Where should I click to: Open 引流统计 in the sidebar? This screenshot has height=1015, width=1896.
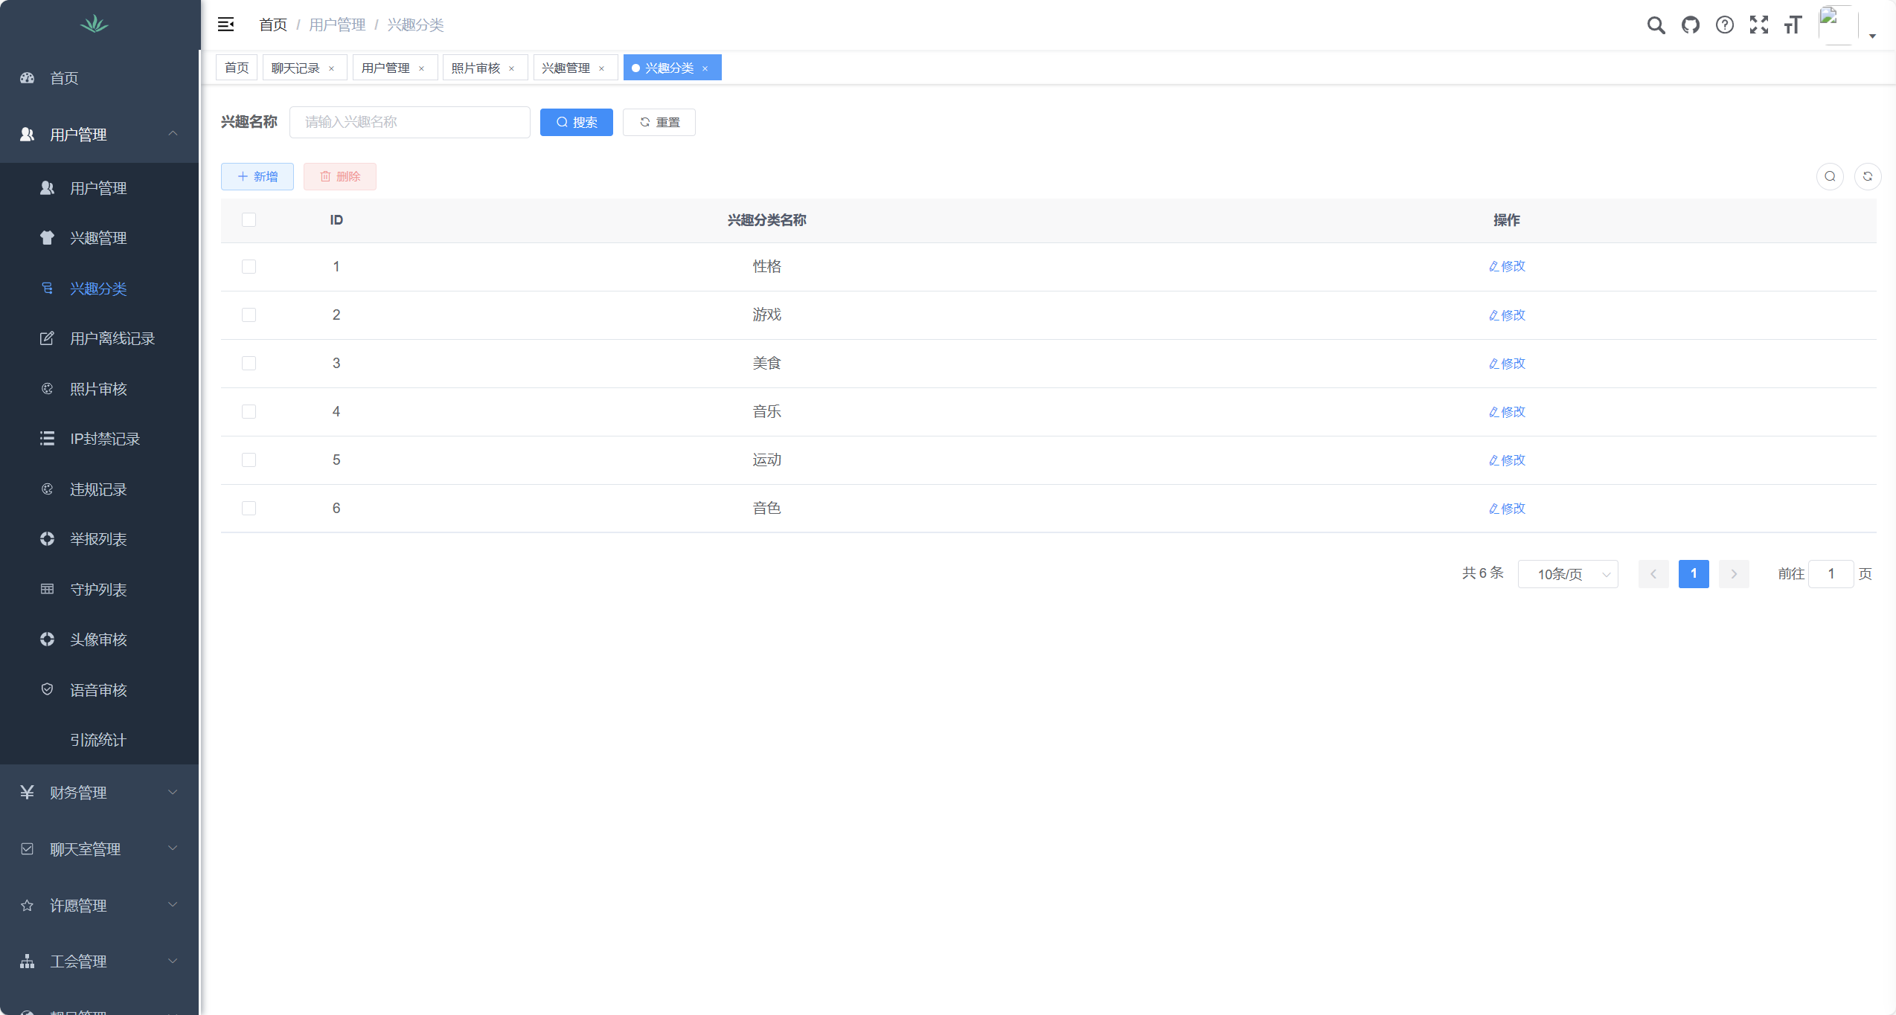pos(100,740)
